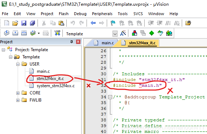
Task: Open the Debug menu
Action: tap(80, 14)
